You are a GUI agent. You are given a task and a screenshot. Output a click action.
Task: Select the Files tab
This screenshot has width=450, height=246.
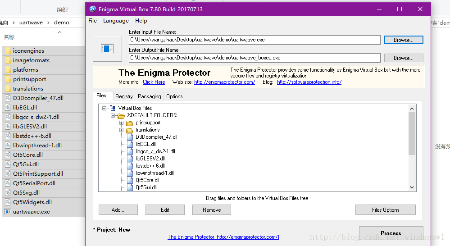click(x=101, y=96)
